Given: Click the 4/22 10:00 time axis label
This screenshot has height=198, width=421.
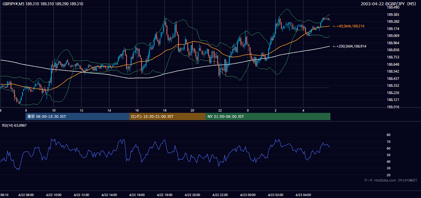Looking at the screenshot, I should [x=54, y=195].
